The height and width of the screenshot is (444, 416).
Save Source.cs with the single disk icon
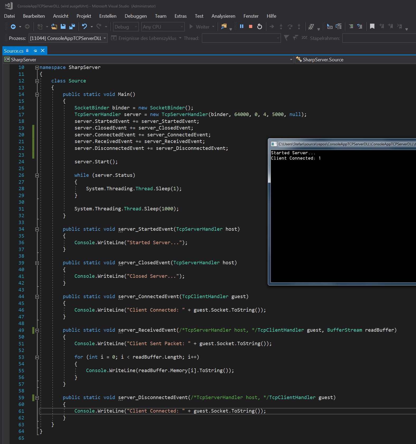pyautogui.click(x=63, y=27)
